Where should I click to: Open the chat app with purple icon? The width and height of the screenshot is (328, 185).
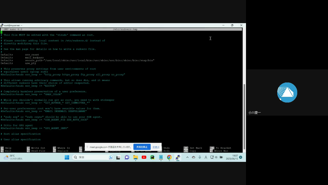click(127, 157)
